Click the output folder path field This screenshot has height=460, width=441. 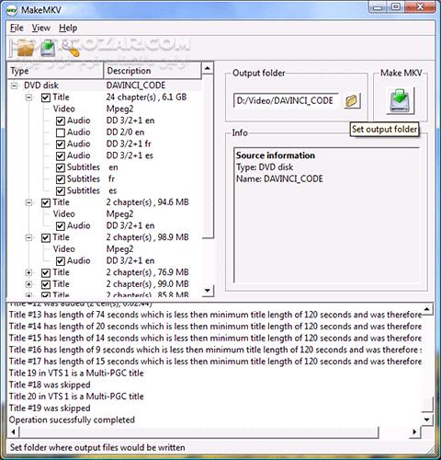coord(287,100)
